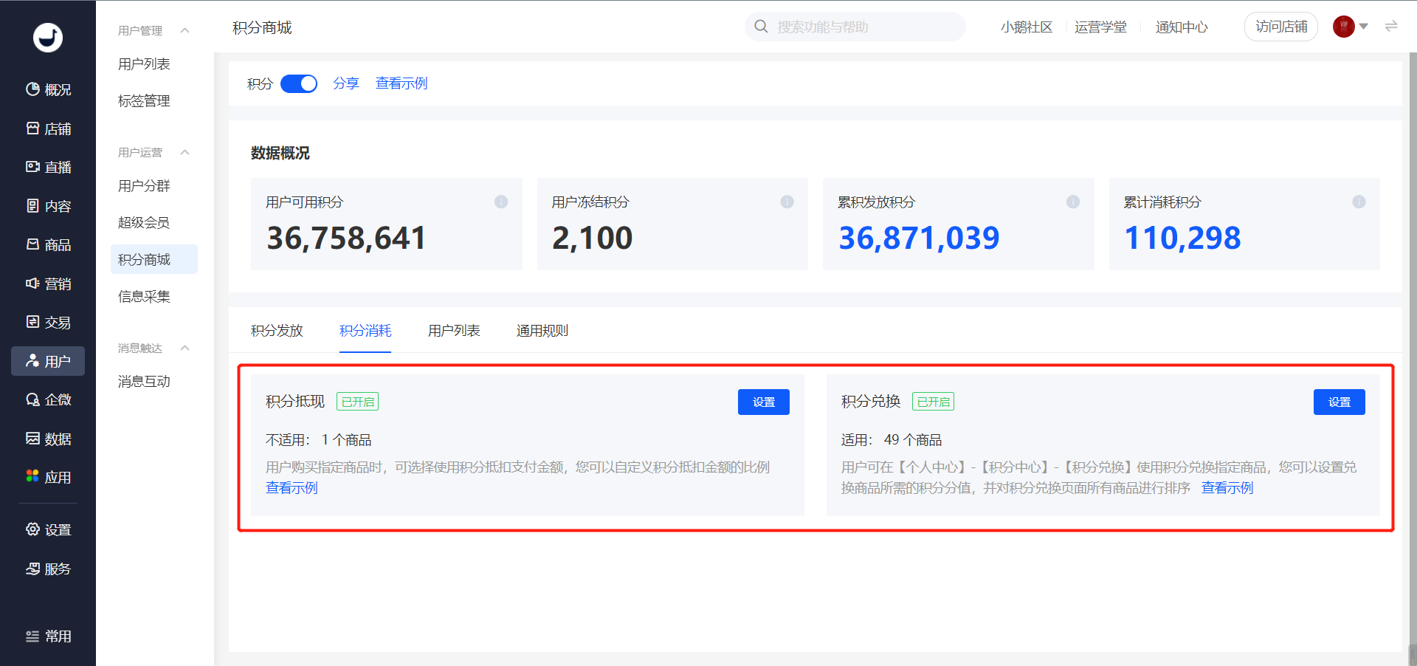Click the info icon on 累计消耗积分 card

(x=1359, y=202)
